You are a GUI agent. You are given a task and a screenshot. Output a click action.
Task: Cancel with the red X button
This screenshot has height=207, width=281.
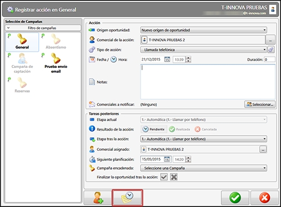click(x=264, y=198)
